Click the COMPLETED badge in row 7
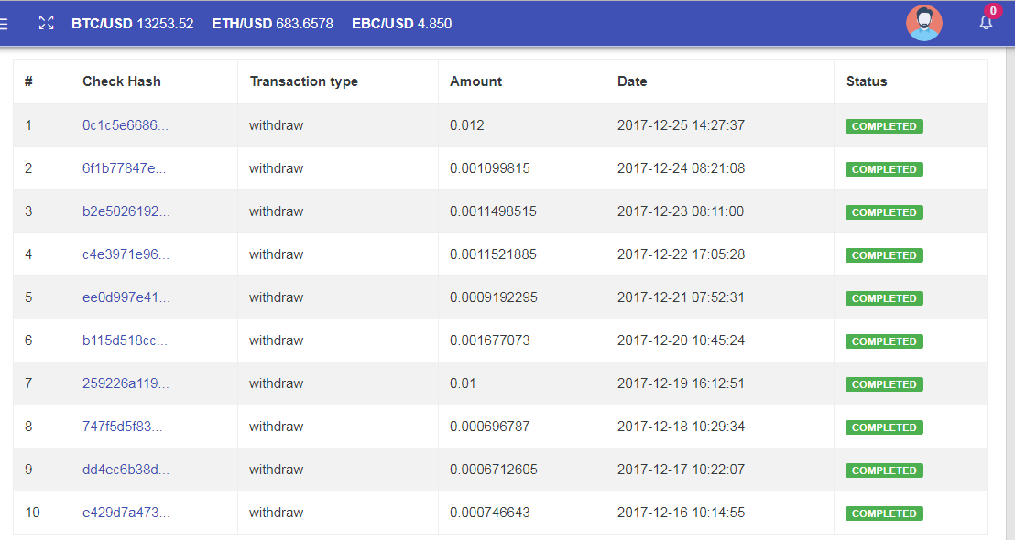This screenshot has width=1015, height=540. tap(883, 384)
